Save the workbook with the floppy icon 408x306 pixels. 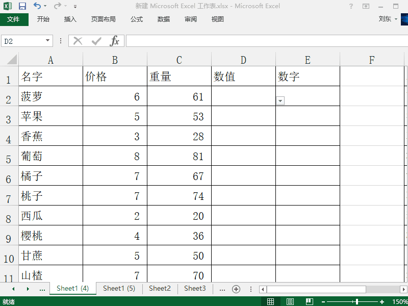(22, 6)
